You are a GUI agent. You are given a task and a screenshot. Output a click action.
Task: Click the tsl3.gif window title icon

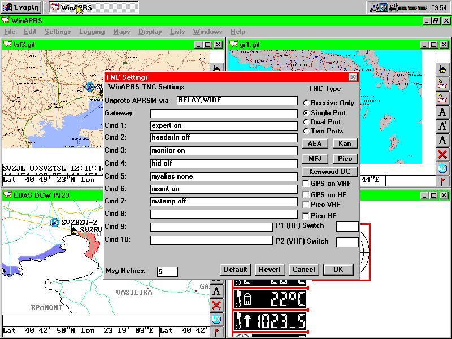click(x=7, y=44)
